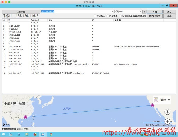
Task: Click hostname 89.96.135.219.broad.fs.gd.dynamic.163data.com.cn
Action: tap(137, 47)
